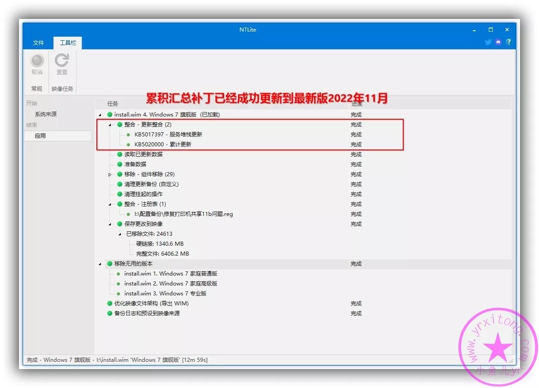Select the 准备数据 task row

[x=135, y=164]
